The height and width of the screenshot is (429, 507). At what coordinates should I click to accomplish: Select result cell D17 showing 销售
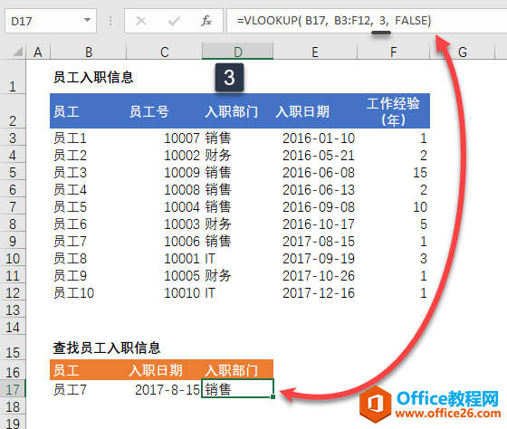(x=237, y=388)
